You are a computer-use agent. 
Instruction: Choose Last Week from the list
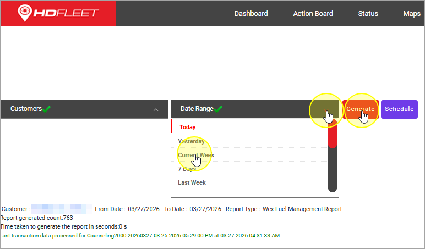coord(190,182)
